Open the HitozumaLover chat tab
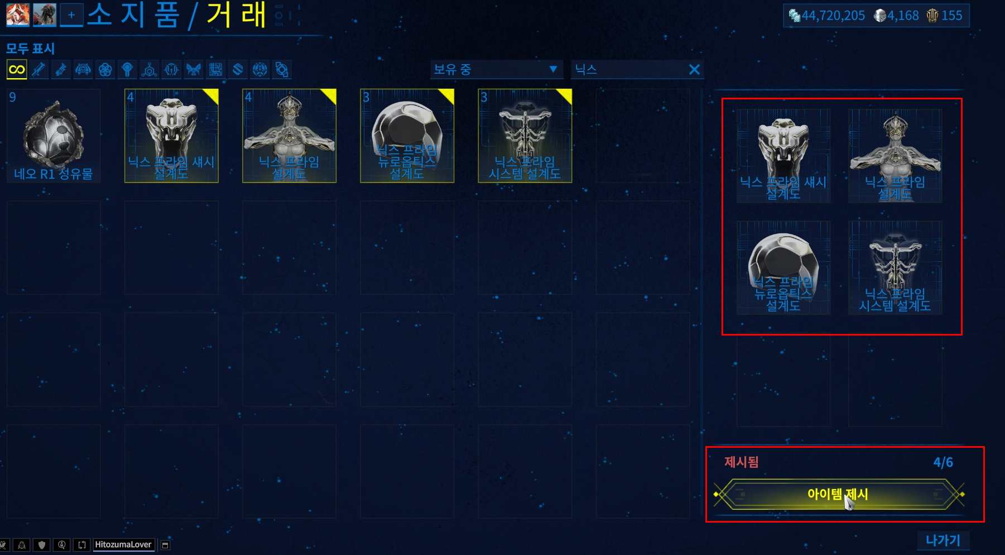The image size is (1005, 555). (123, 544)
